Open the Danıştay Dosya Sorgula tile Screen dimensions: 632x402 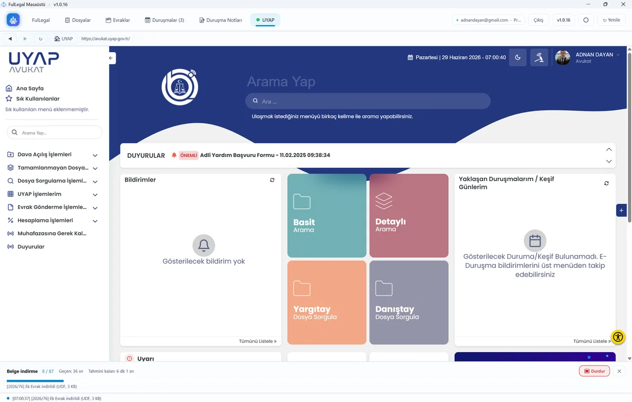[x=409, y=302]
